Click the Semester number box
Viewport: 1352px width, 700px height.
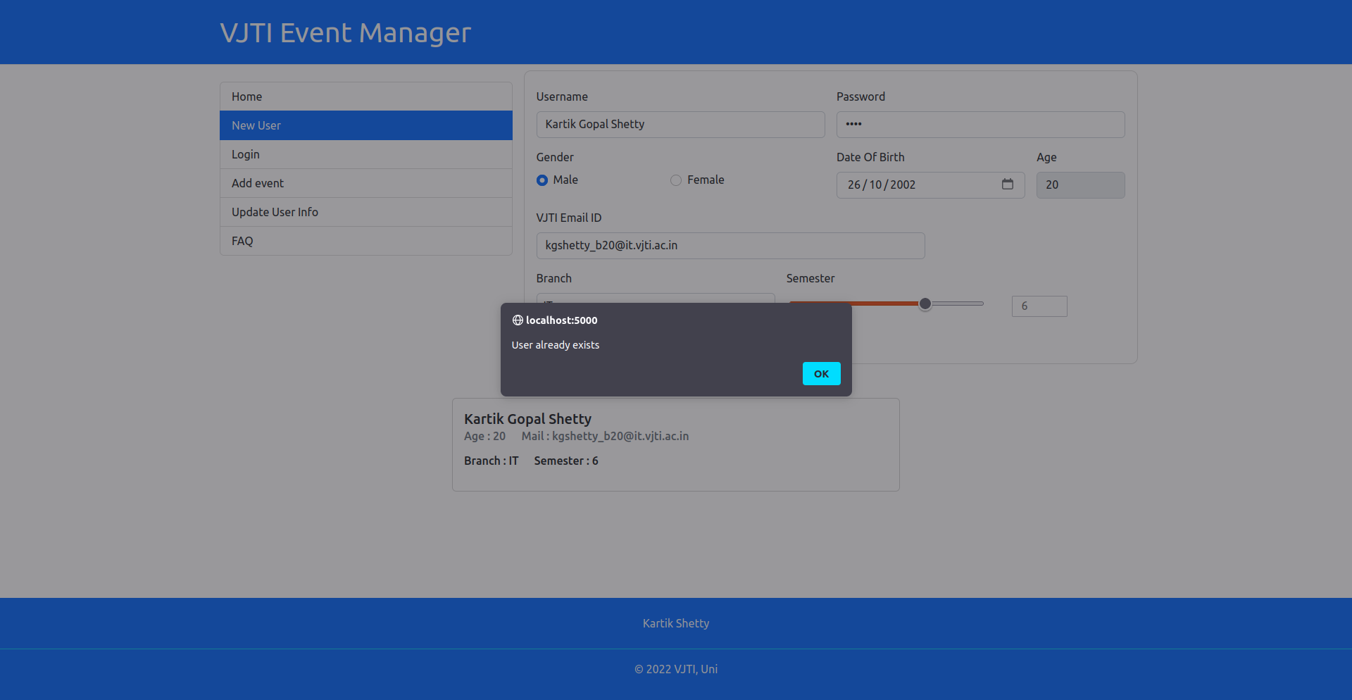pyautogui.click(x=1039, y=306)
